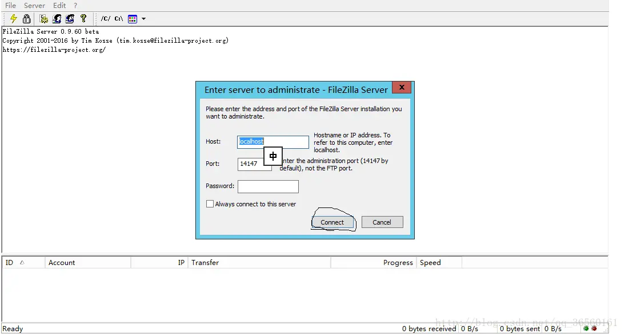Click the 'FileZilla Server 0.9.60 beta' log line
The image size is (625, 334).
(51, 31)
